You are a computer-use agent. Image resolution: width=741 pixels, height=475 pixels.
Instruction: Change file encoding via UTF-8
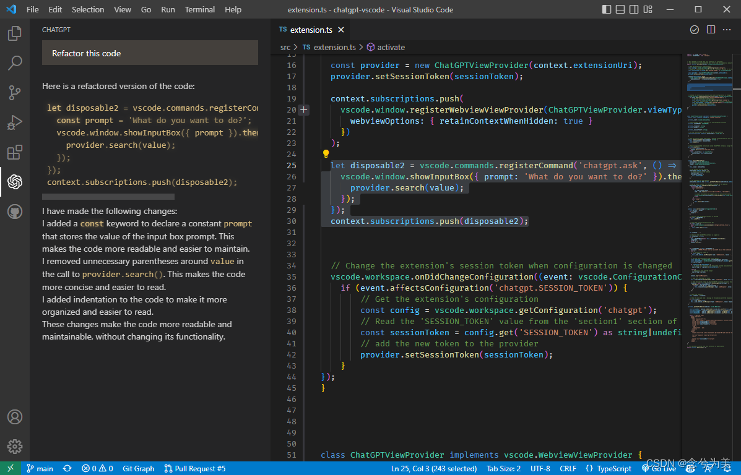point(540,468)
